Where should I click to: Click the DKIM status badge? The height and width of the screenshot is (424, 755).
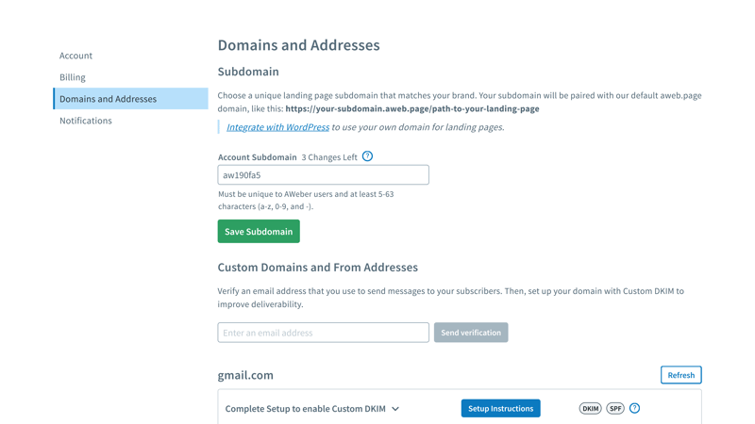pyautogui.click(x=590, y=409)
